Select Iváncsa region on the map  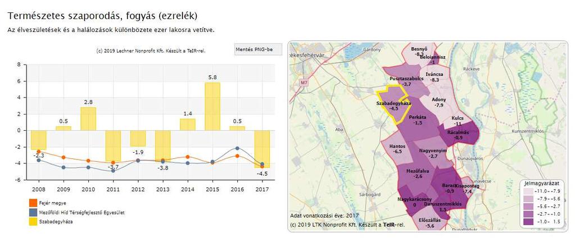pyautogui.click(x=434, y=76)
